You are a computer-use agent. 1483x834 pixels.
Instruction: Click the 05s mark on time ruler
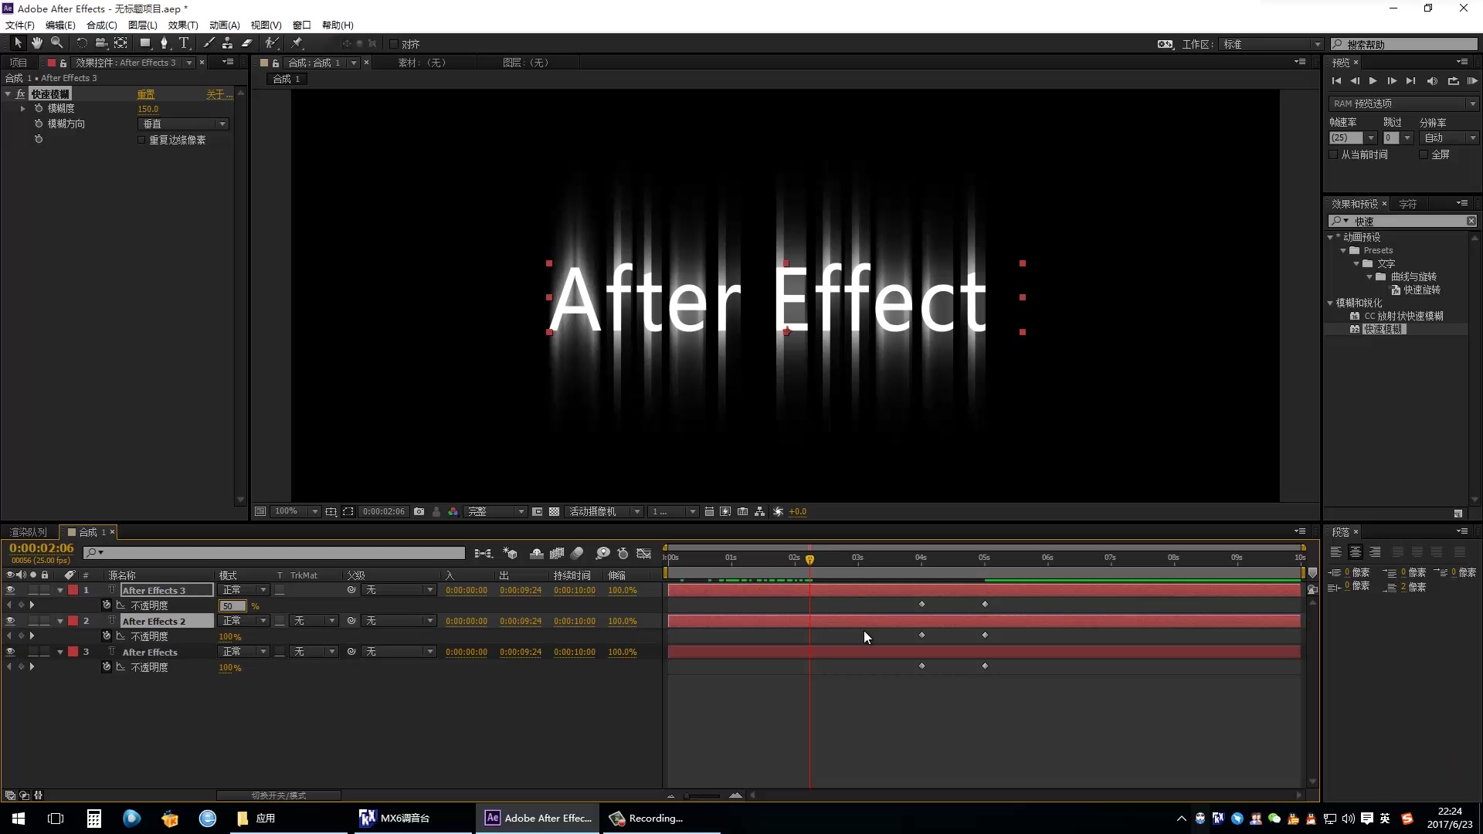984,558
